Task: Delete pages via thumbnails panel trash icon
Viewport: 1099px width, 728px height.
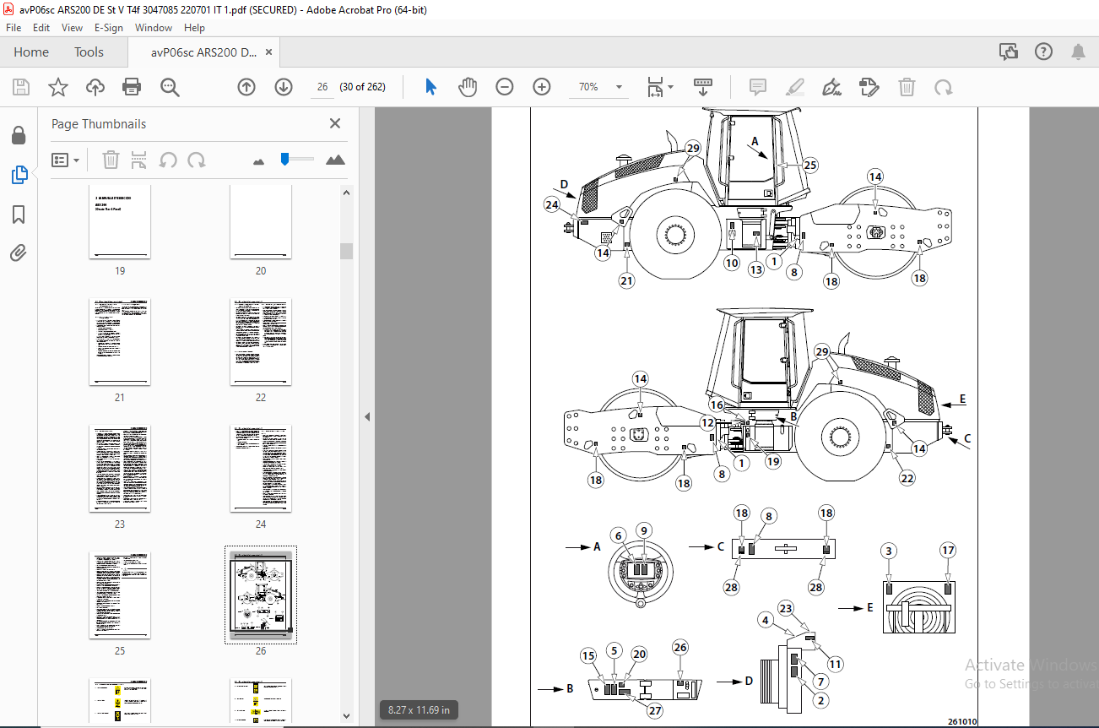Action: tap(111, 160)
